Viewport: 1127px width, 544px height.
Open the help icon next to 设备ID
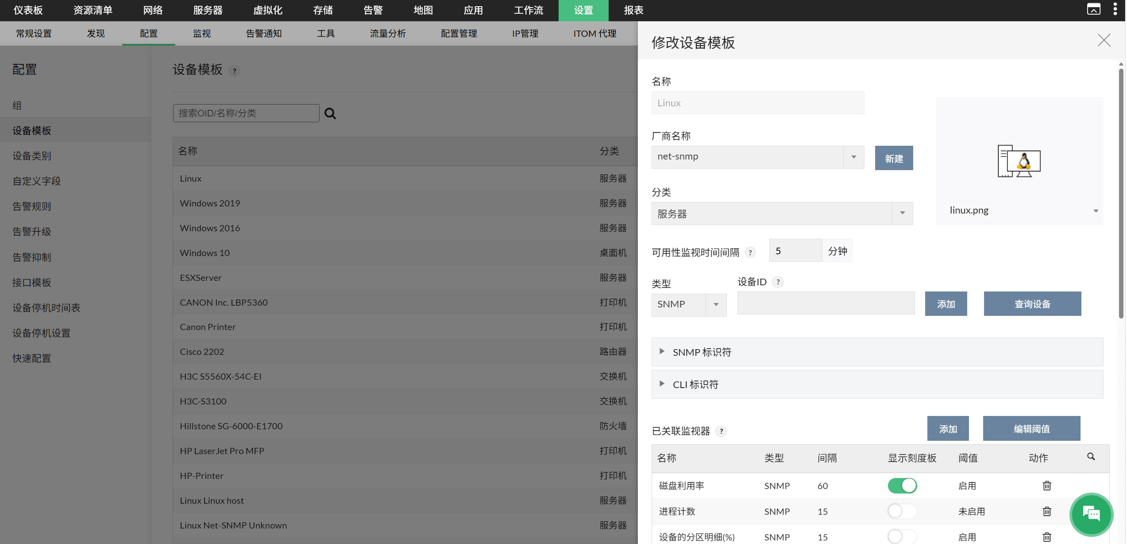(778, 282)
